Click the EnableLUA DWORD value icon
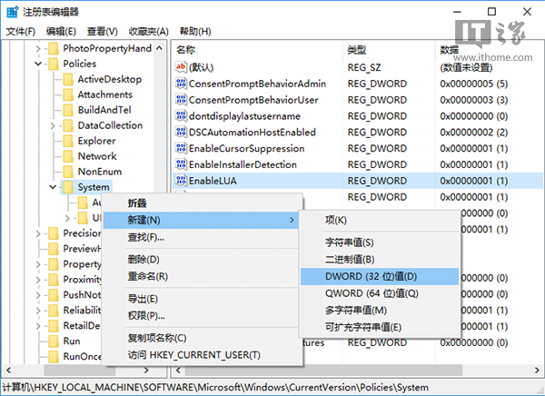This screenshot has height=396, width=545. [x=180, y=181]
